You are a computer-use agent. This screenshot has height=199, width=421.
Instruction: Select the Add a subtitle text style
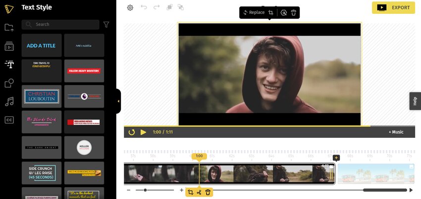84,45
